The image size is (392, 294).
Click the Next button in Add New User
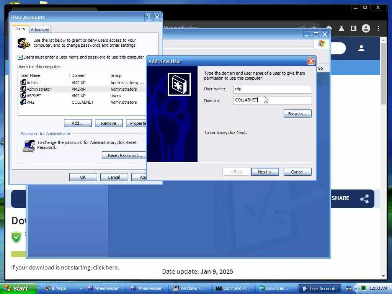click(x=265, y=172)
